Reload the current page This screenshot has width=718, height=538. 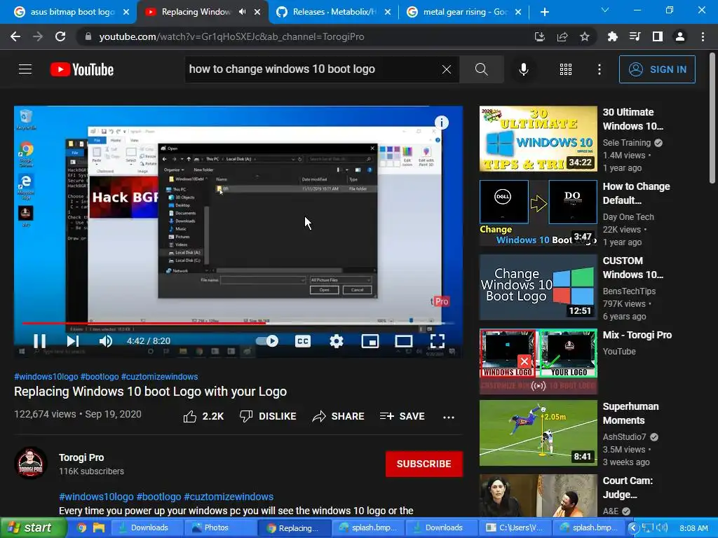point(60,36)
